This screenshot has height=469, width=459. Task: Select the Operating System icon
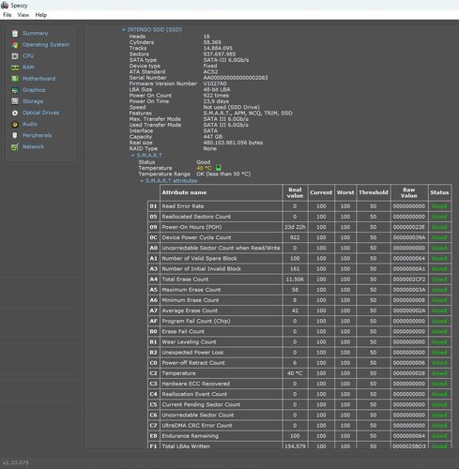pos(15,45)
